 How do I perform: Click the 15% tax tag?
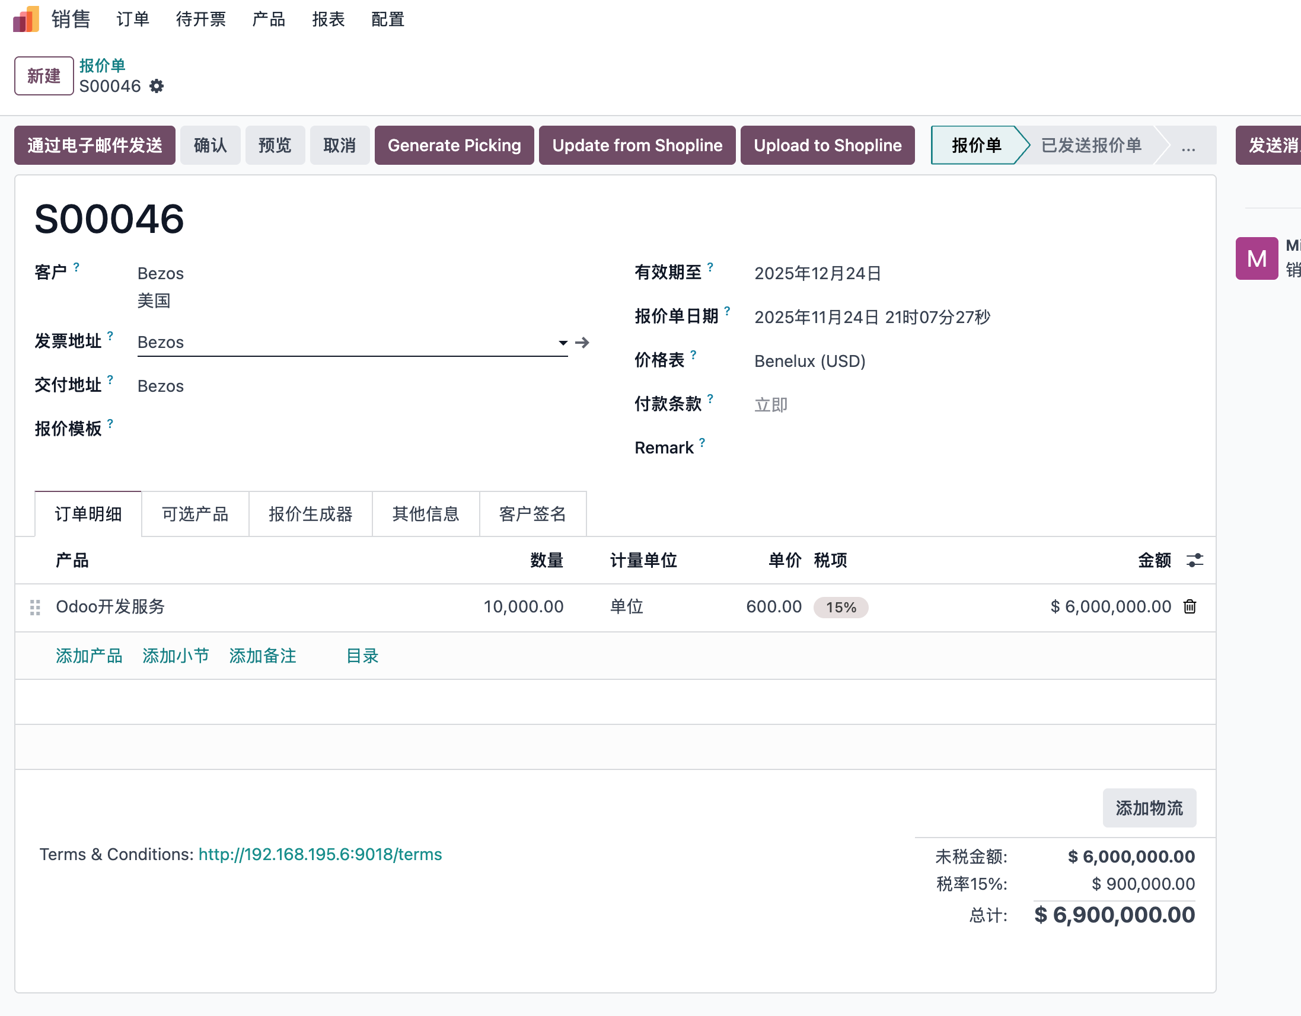tap(840, 608)
